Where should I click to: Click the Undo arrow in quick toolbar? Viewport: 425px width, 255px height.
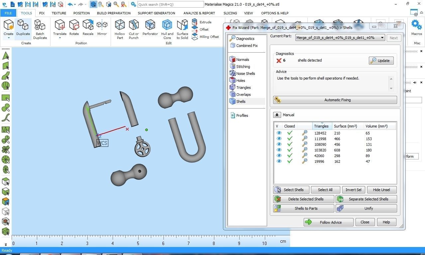(x=70, y=4)
